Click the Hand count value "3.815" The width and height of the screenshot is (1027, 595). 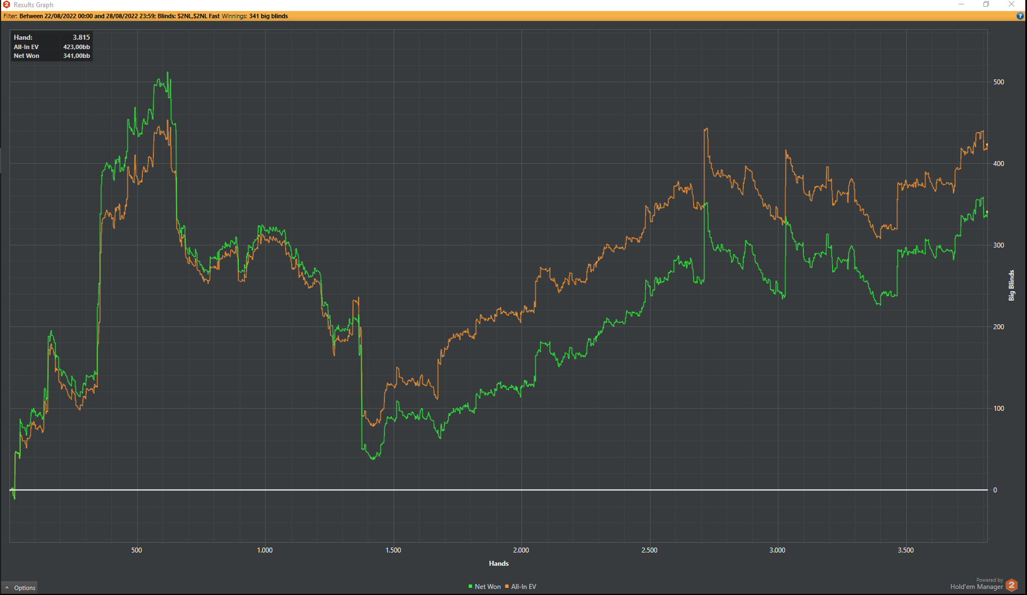tap(81, 37)
